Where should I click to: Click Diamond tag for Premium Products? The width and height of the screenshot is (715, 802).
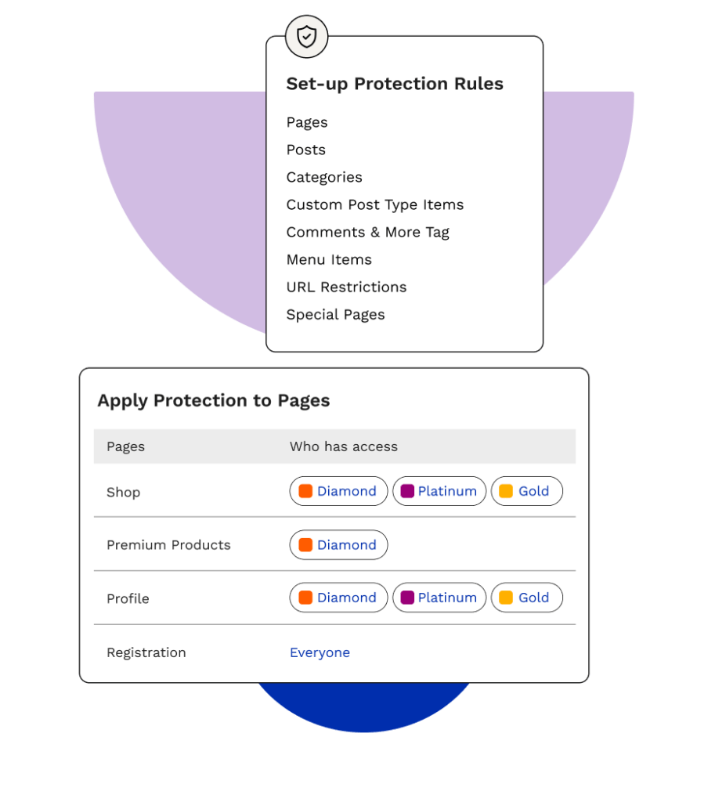338,545
